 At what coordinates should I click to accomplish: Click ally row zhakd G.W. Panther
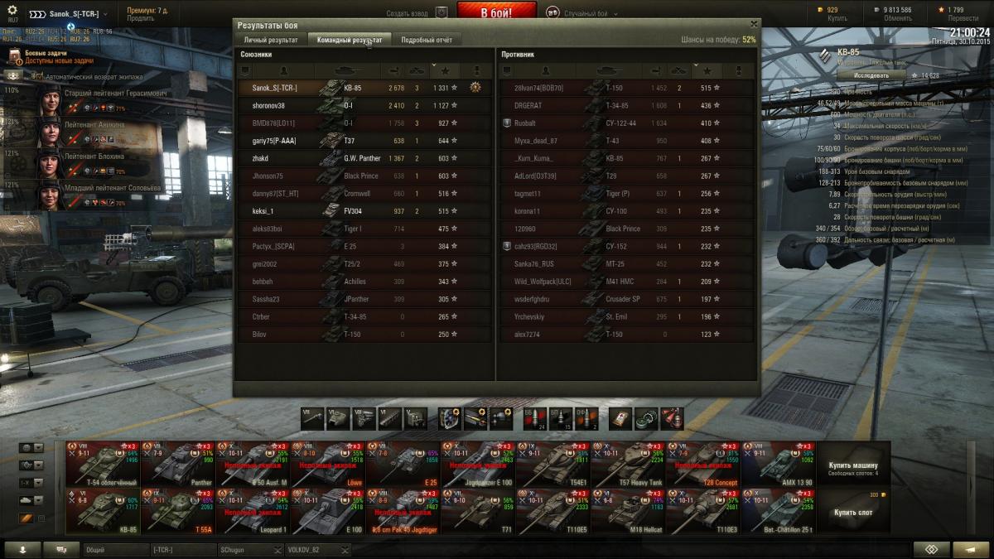(x=364, y=157)
